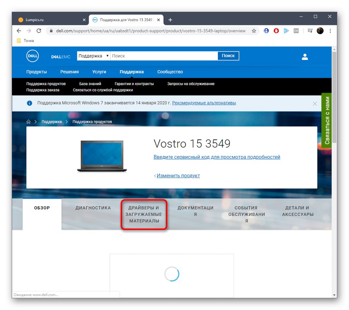Follow the Изменить продукт link
Image resolution: width=349 pixels, height=310 pixels.
coord(178,175)
